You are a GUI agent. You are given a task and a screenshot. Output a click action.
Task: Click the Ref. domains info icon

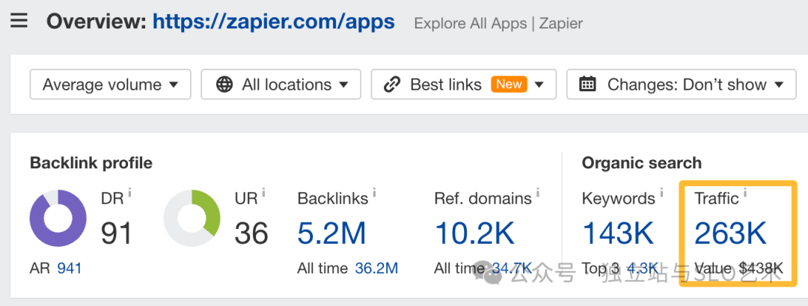click(x=537, y=193)
